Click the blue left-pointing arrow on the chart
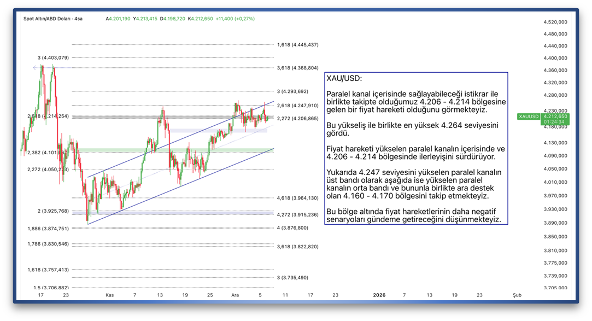Image resolution: width=592 pixels, height=321 pixels. [36, 68]
